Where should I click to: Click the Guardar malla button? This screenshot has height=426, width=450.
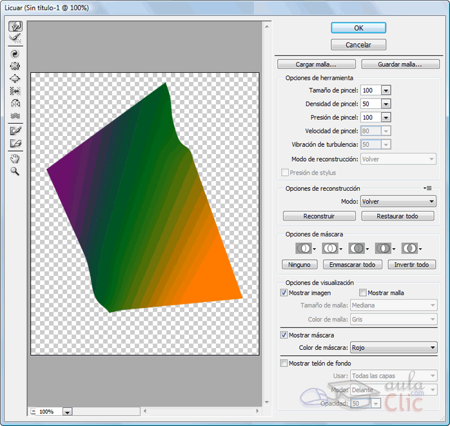point(400,64)
